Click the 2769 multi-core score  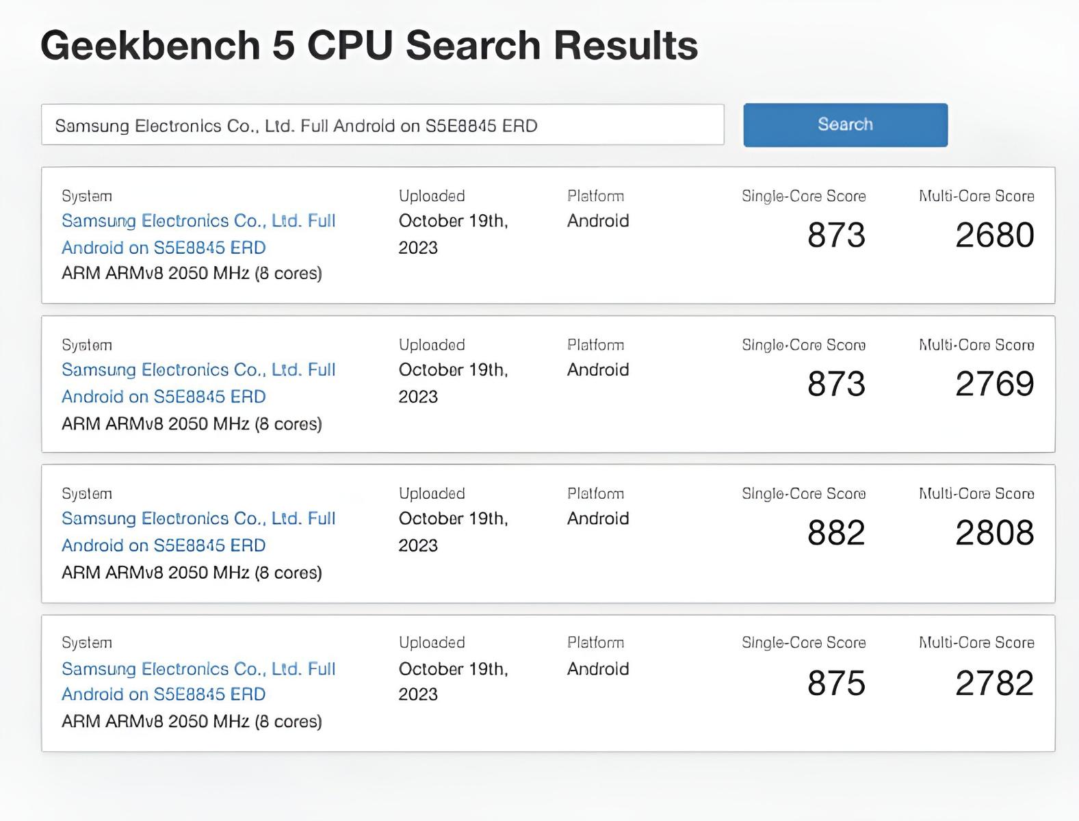point(994,384)
